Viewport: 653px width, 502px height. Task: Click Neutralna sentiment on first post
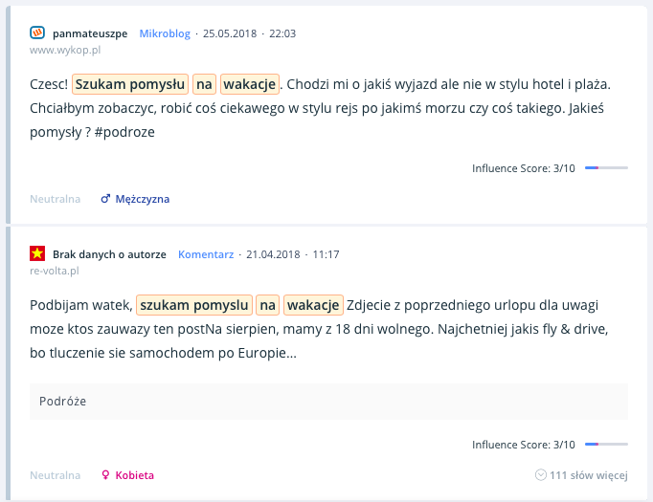(x=55, y=199)
